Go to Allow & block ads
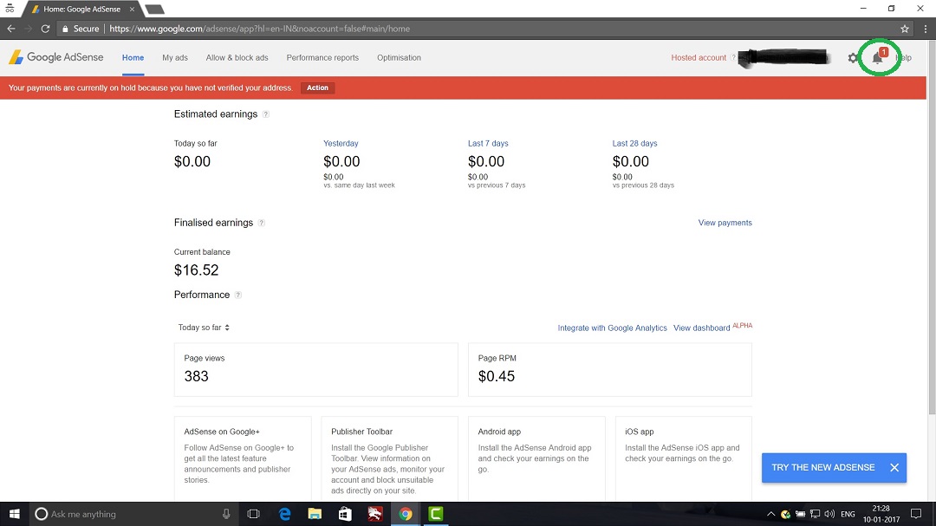 pos(237,58)
